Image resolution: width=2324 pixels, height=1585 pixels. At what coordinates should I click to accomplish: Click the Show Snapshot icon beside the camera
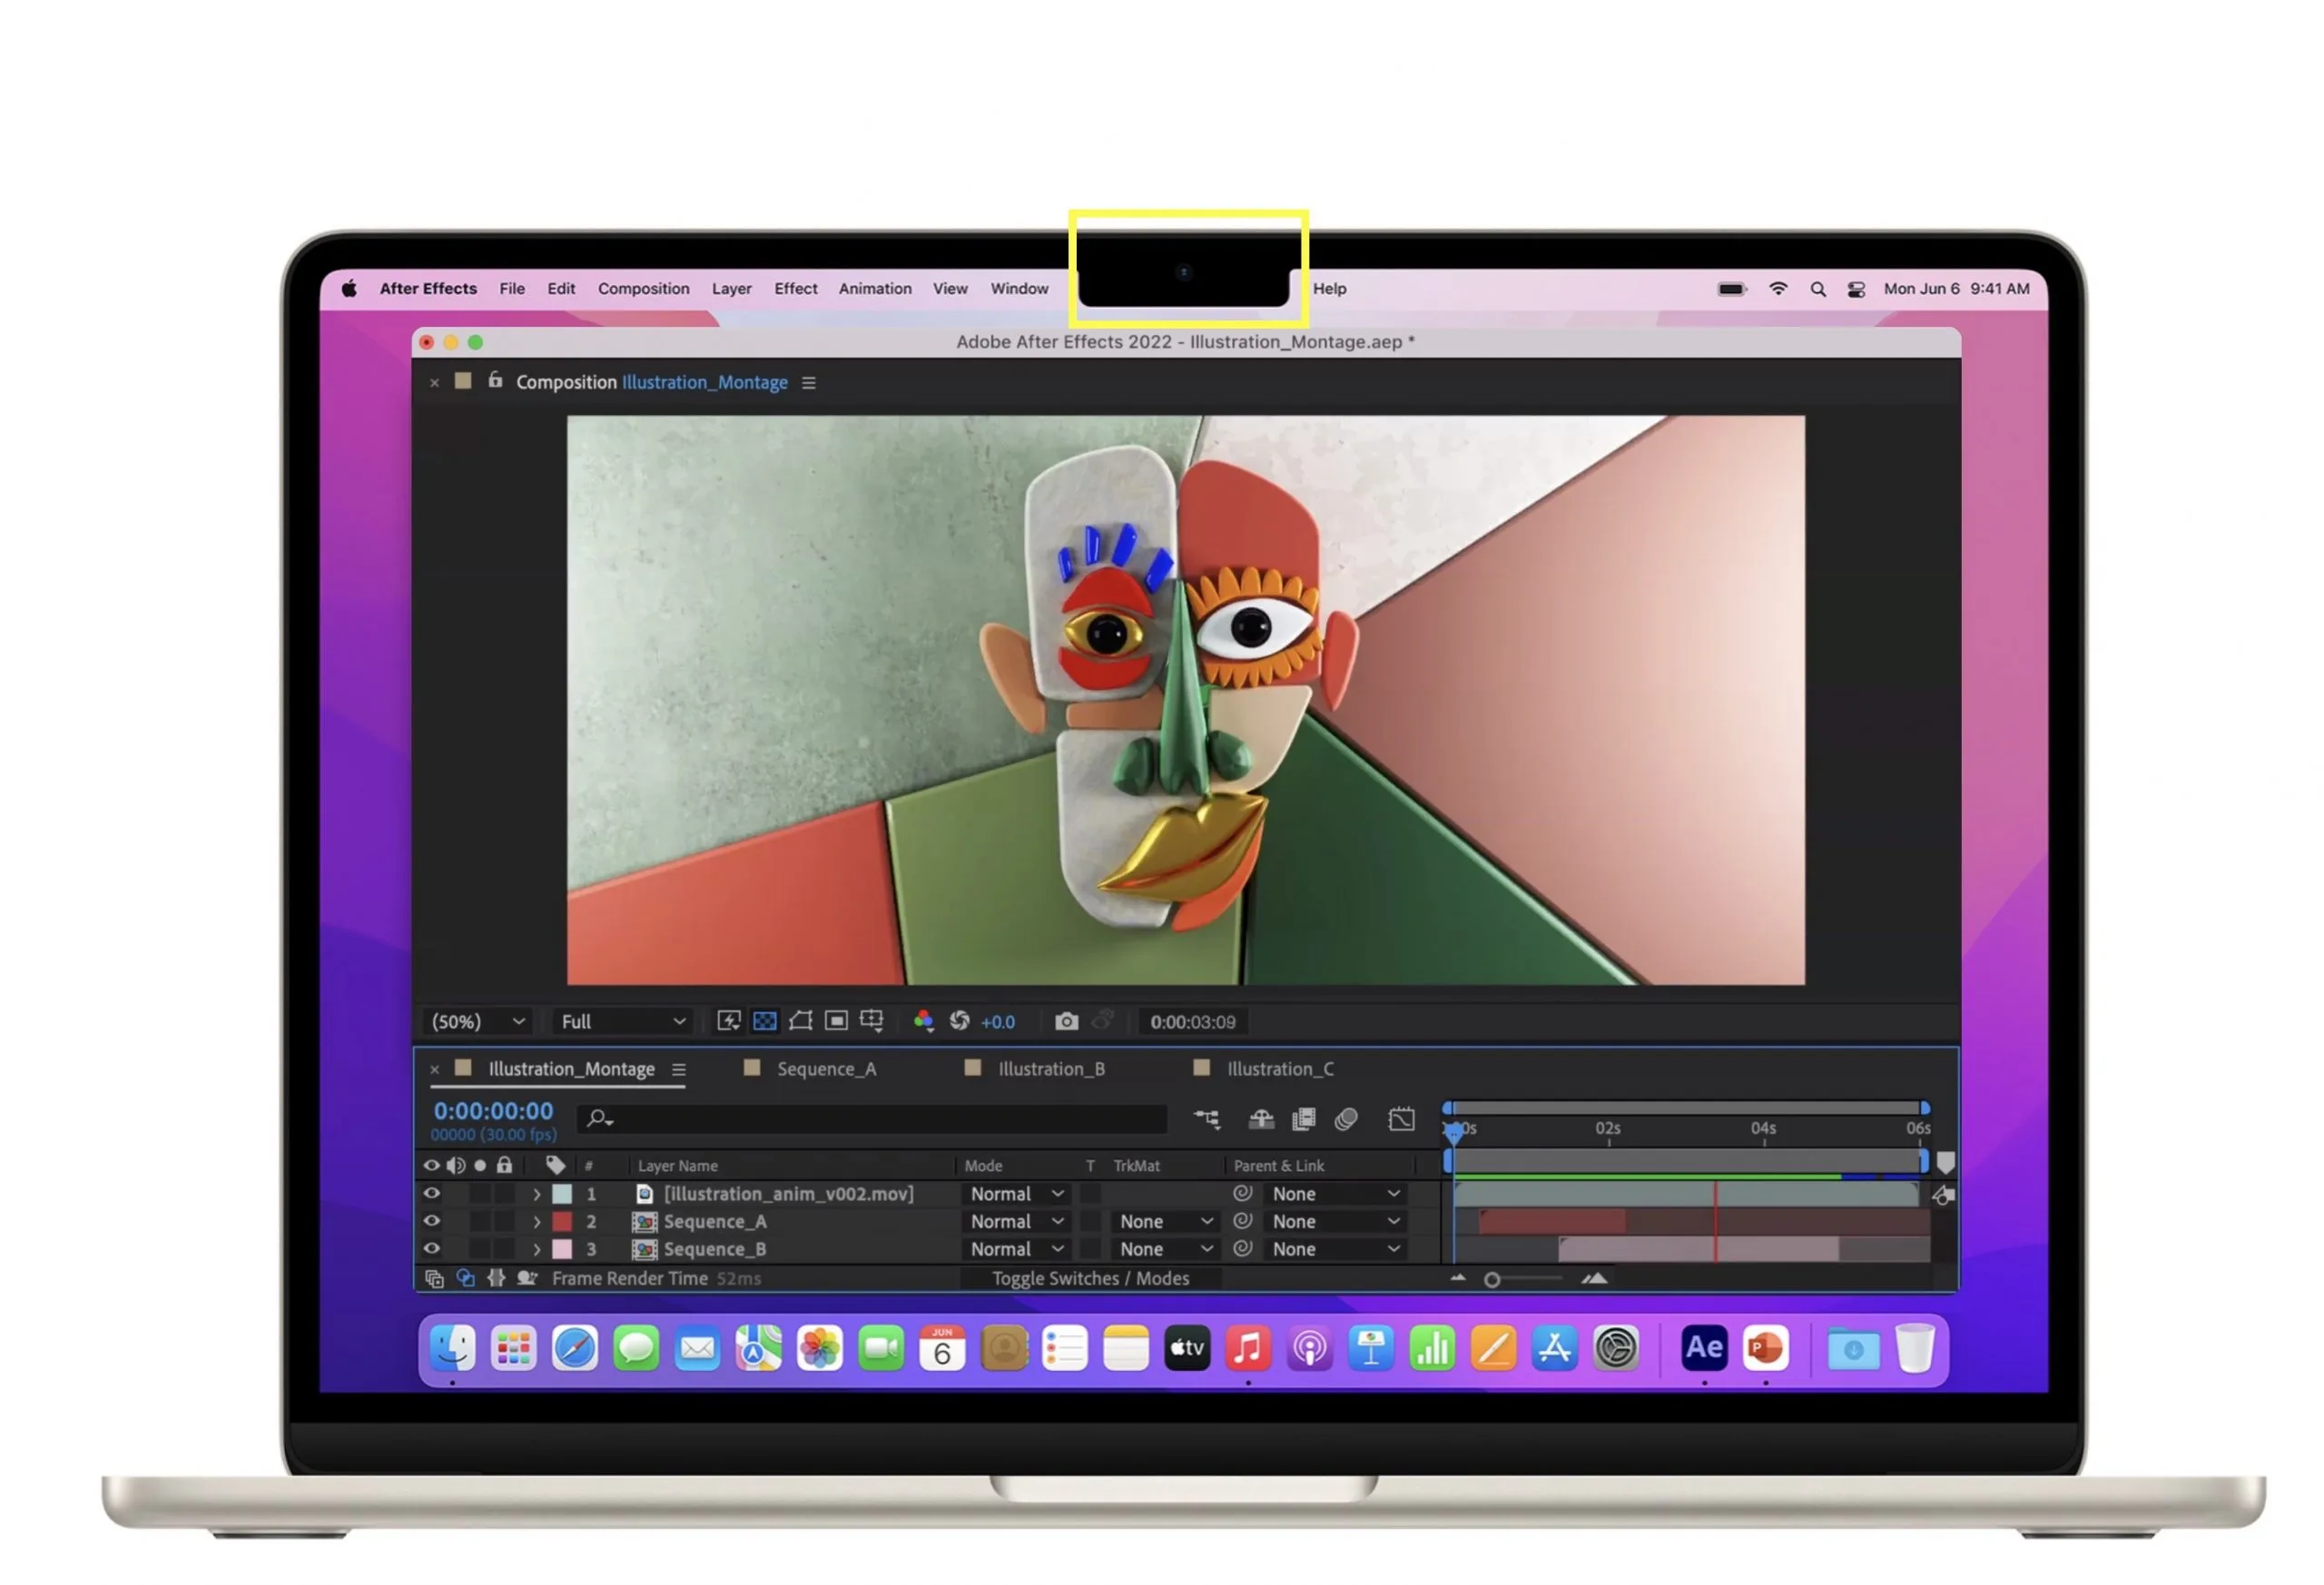coord(1103,1021)
